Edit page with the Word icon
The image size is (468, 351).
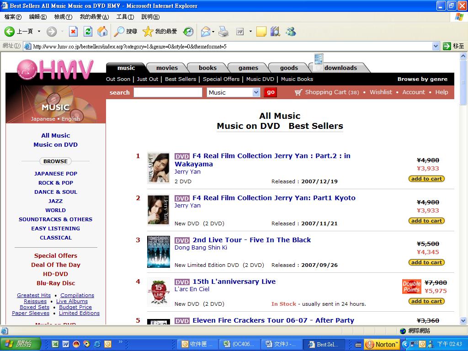point(240,32)
